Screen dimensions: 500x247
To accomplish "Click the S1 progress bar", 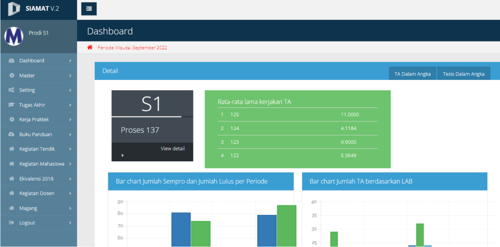I will click(146, 117).
